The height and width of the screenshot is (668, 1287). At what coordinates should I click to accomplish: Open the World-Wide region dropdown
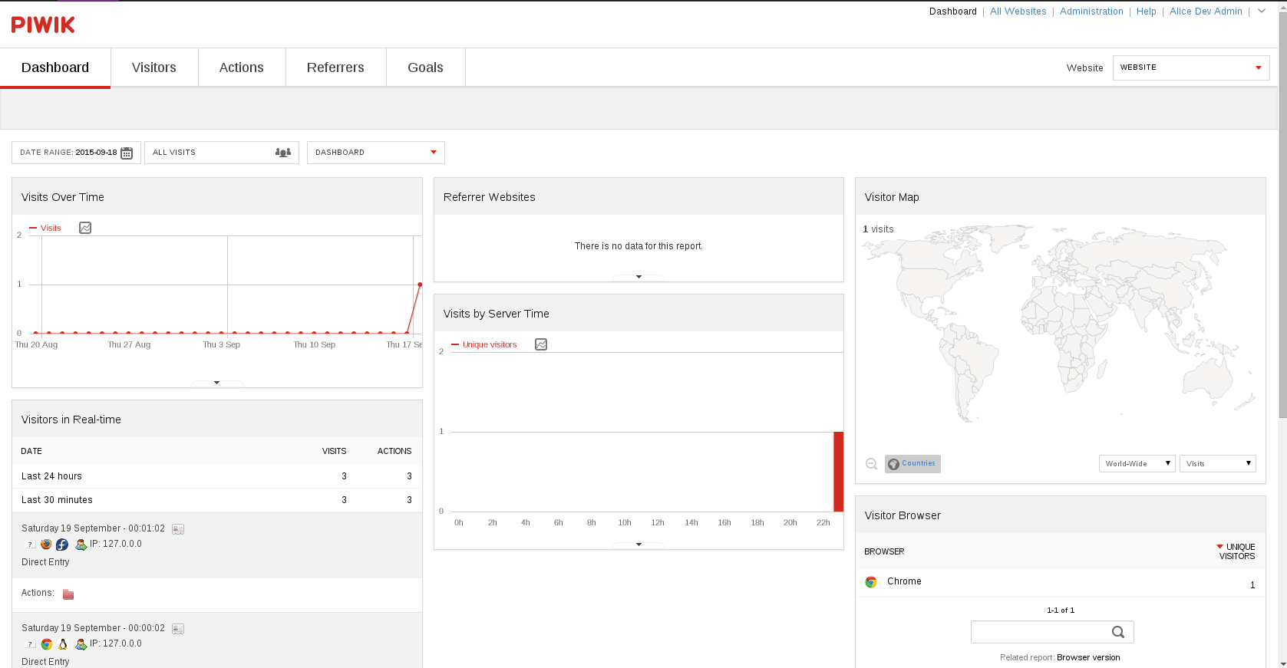[x=1137, y=463]
